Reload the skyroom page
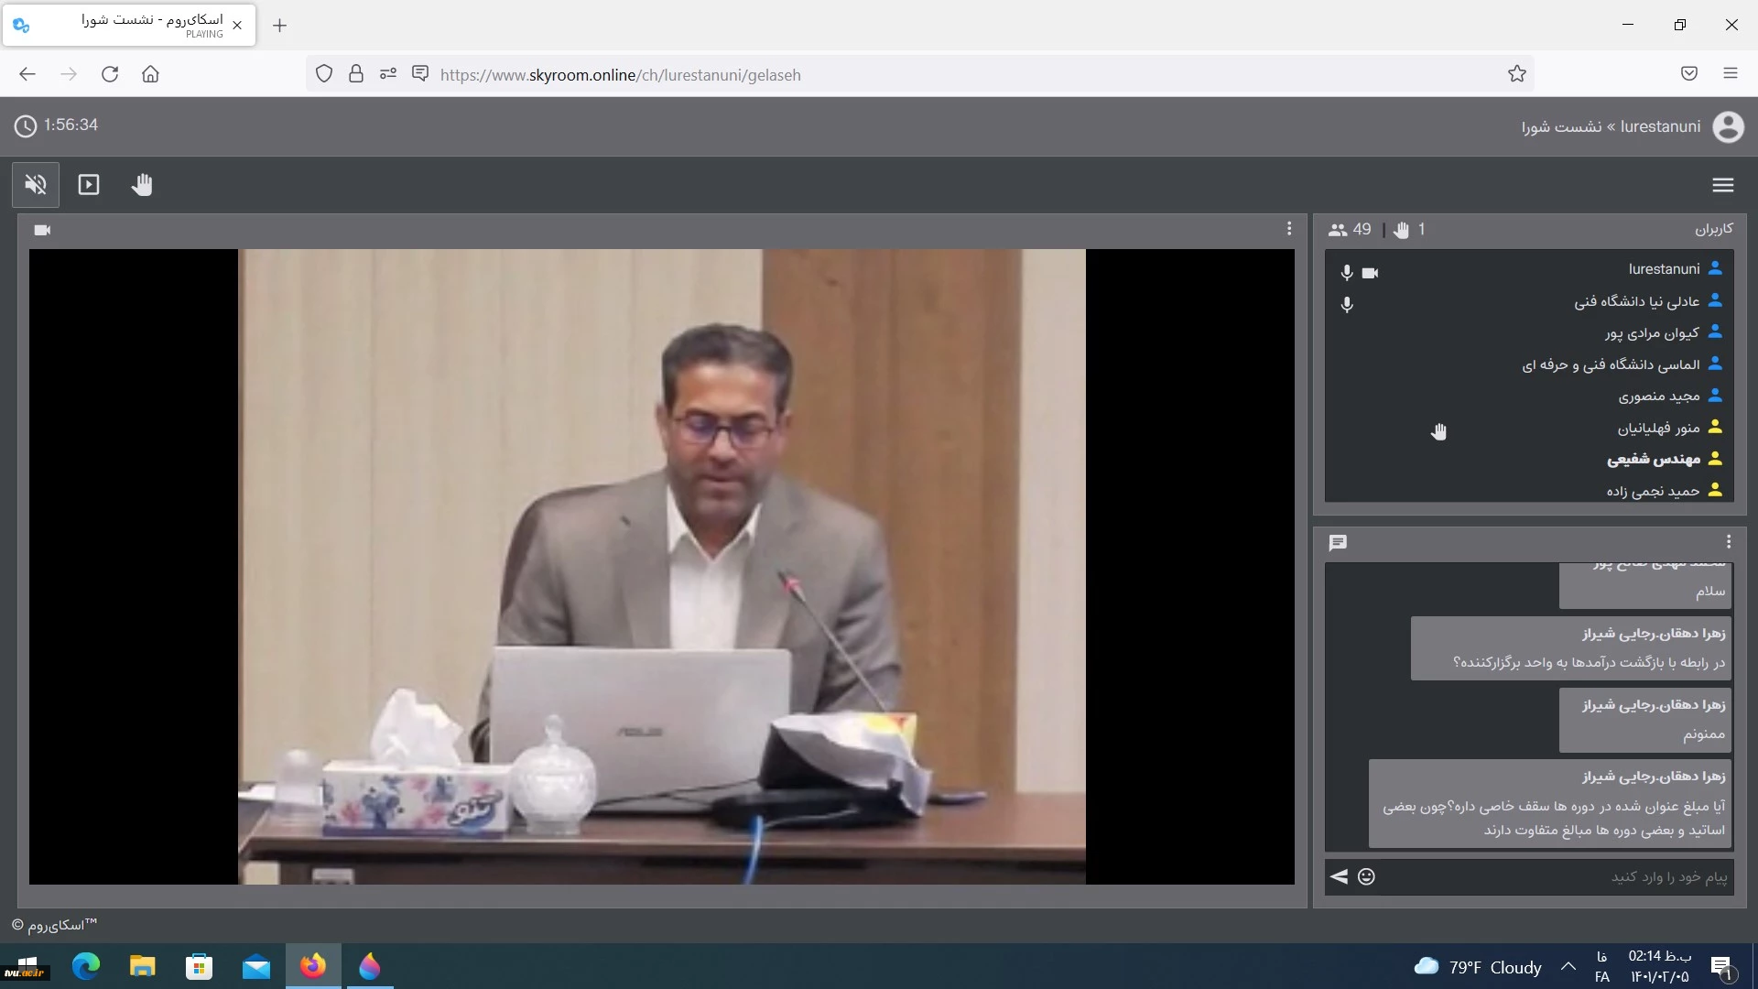Image resolution: width=1758 pixels, height=989 pixels. click(110, 74)
